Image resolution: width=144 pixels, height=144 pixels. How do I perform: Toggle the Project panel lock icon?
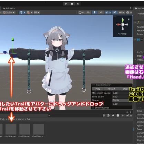tap(127, 112)
